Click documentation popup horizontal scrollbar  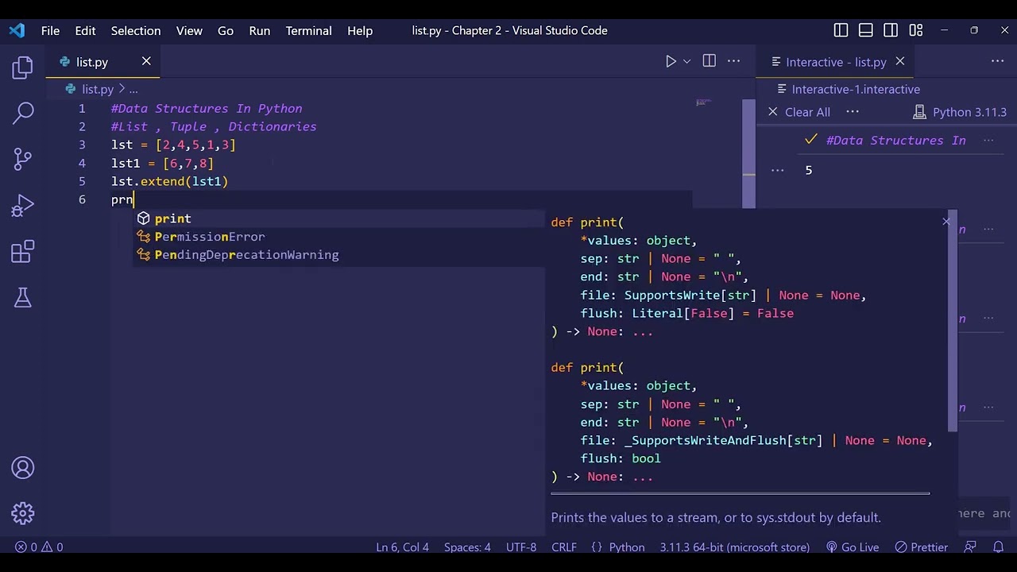tap(740, 493)
